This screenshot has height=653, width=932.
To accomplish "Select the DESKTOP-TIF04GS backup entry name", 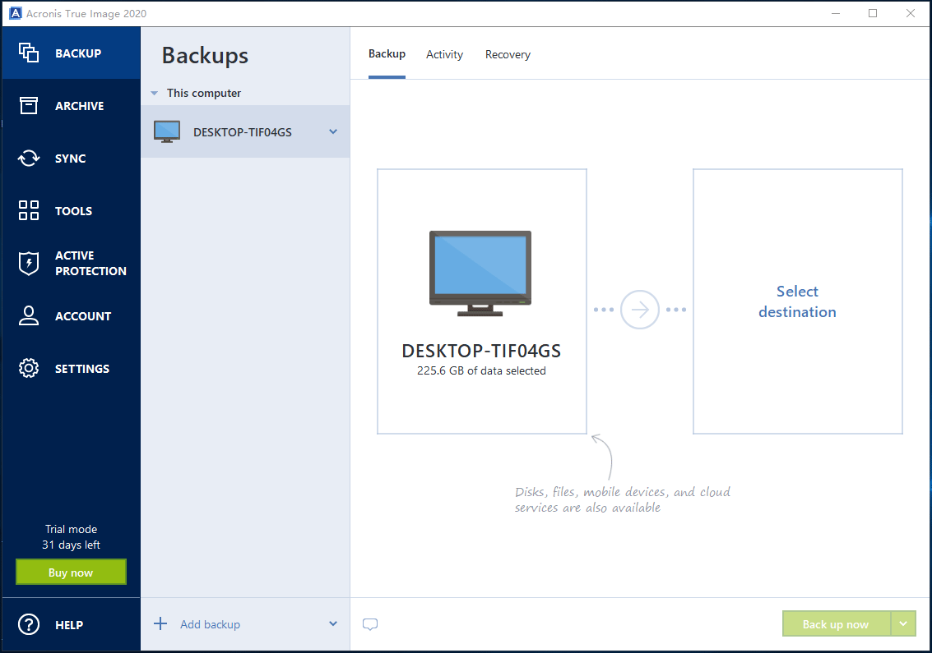I will pyautogui.click(x=243, y=132).
